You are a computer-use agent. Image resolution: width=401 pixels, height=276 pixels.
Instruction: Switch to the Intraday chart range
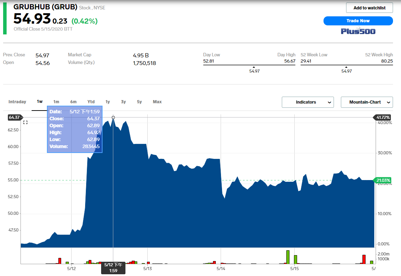[17, 102]
